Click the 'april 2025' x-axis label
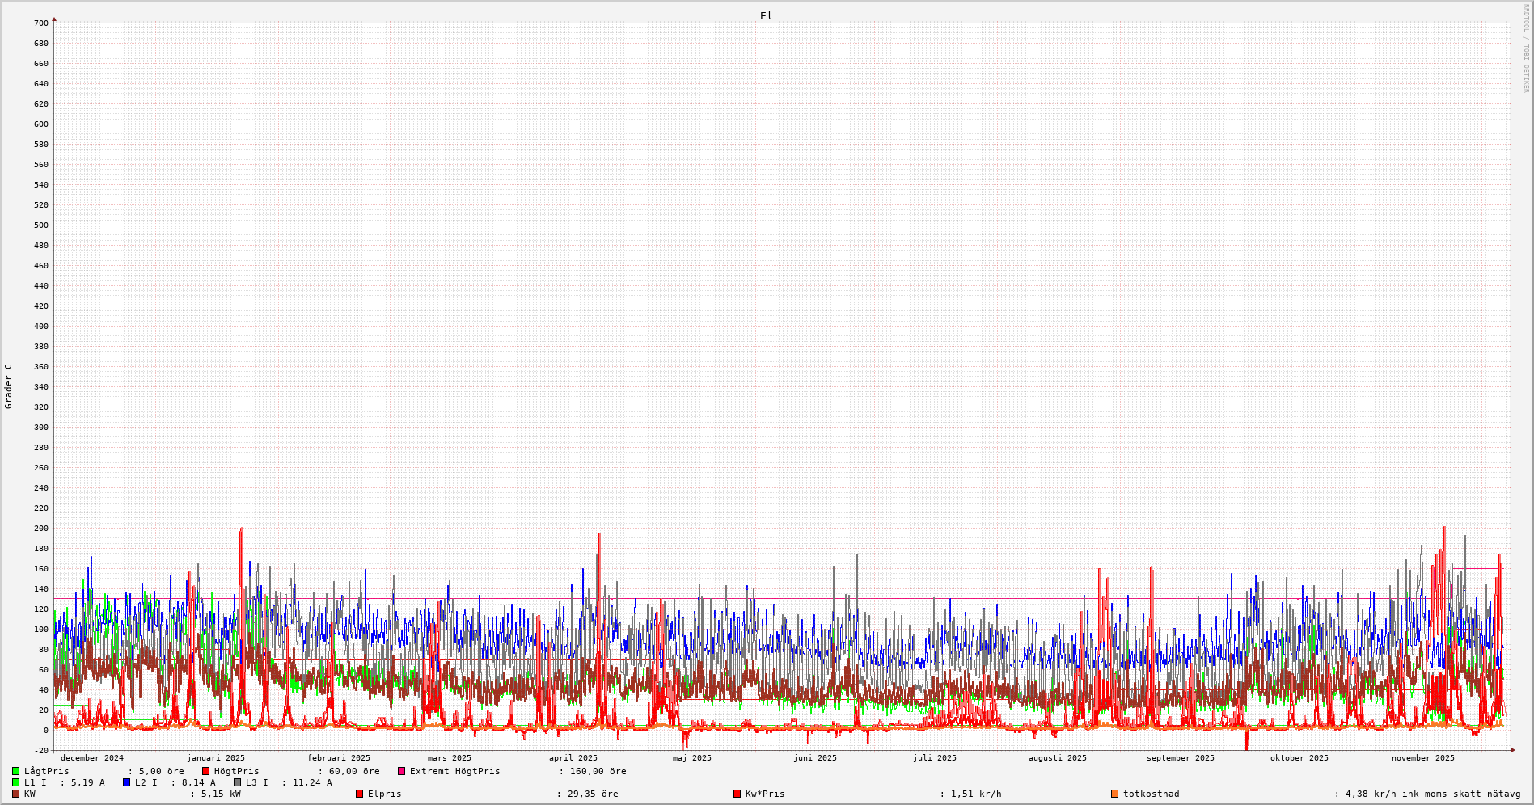The width and height of the screenshot is (1534, 805). click(573, 758)
